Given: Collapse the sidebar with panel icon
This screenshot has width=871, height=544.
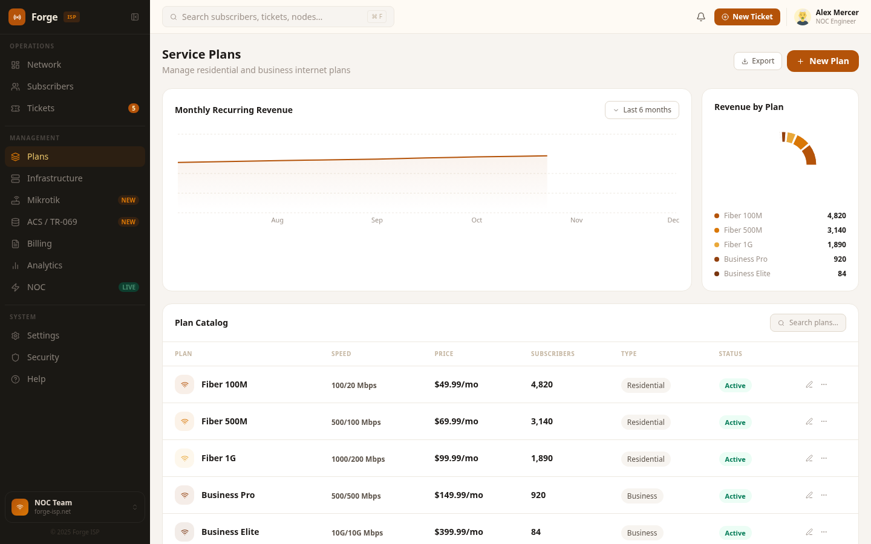Looking at the screenshot, I should (135, 17).
